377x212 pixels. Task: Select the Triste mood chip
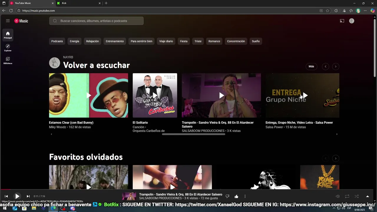(198, 41)
